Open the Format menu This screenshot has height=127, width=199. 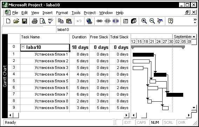(62, 13)
